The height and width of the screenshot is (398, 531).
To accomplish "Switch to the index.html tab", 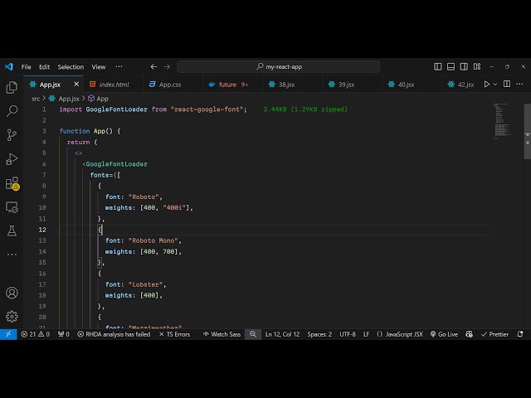I will [114, 84].
